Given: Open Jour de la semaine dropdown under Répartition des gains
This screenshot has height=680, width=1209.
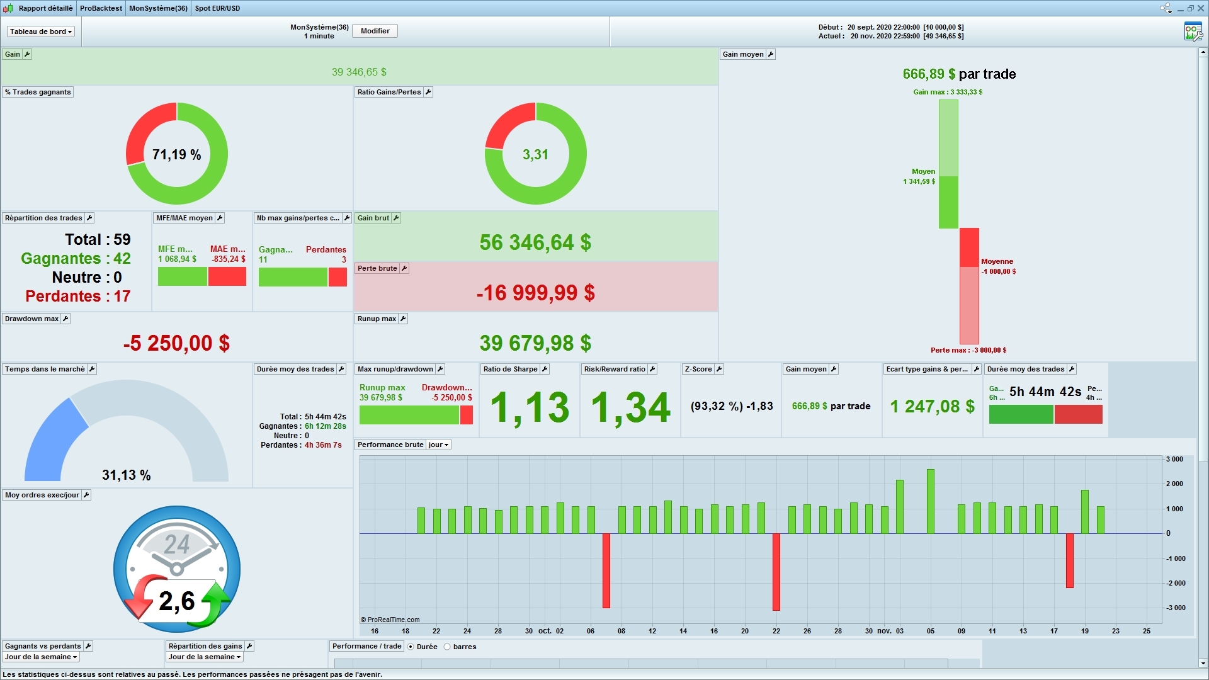Looking at the screenshot, I should click(x=205, y=657).
